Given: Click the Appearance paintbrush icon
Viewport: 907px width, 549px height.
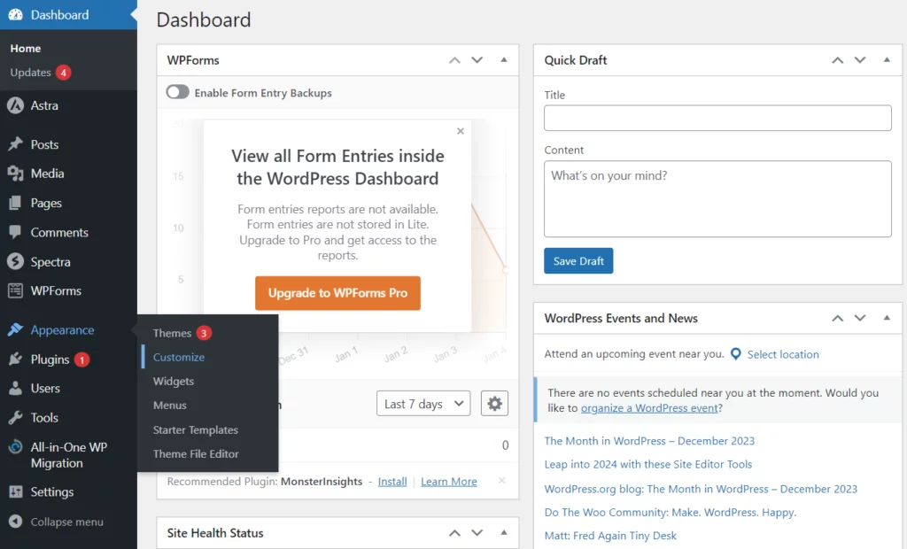Looking at the screenshot, I should 16,329.
